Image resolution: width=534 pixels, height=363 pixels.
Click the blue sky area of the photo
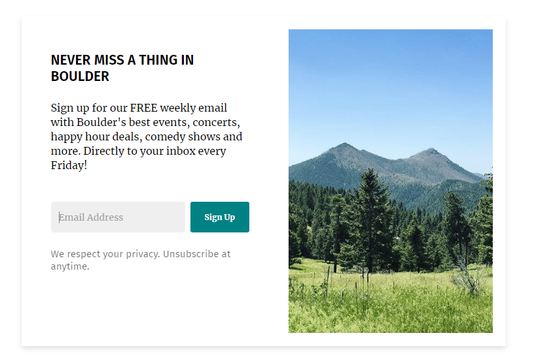390,78
